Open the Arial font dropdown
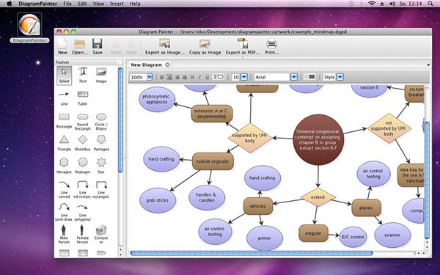 pos(294,77)
